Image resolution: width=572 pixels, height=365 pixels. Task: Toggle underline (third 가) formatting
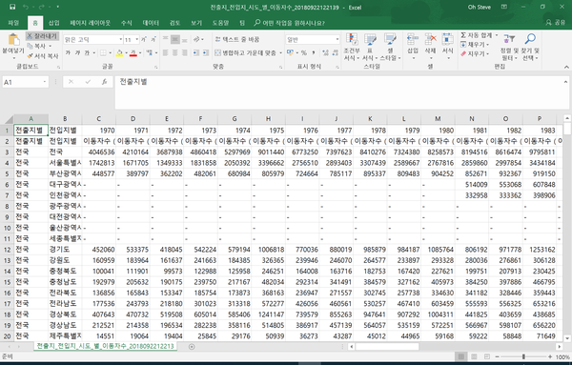(x=87, y=52)
